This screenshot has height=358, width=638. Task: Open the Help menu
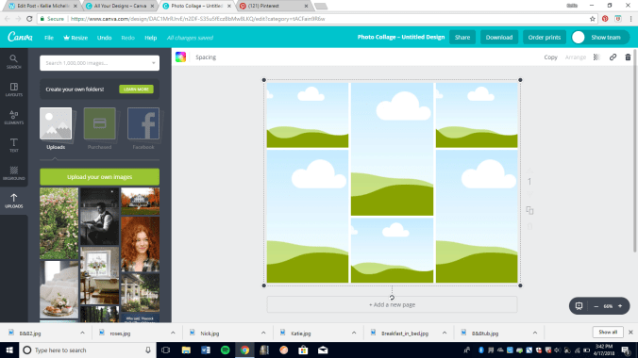click(151, 38)
